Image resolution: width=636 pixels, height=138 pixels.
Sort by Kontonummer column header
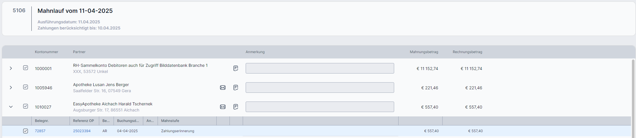[46, 52]
